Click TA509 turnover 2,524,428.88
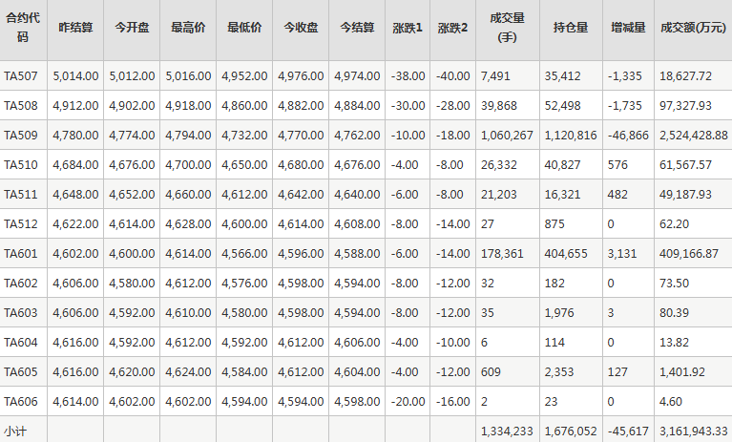The width and height of the screenshot is (732, 442). click(x=694, y=136)
